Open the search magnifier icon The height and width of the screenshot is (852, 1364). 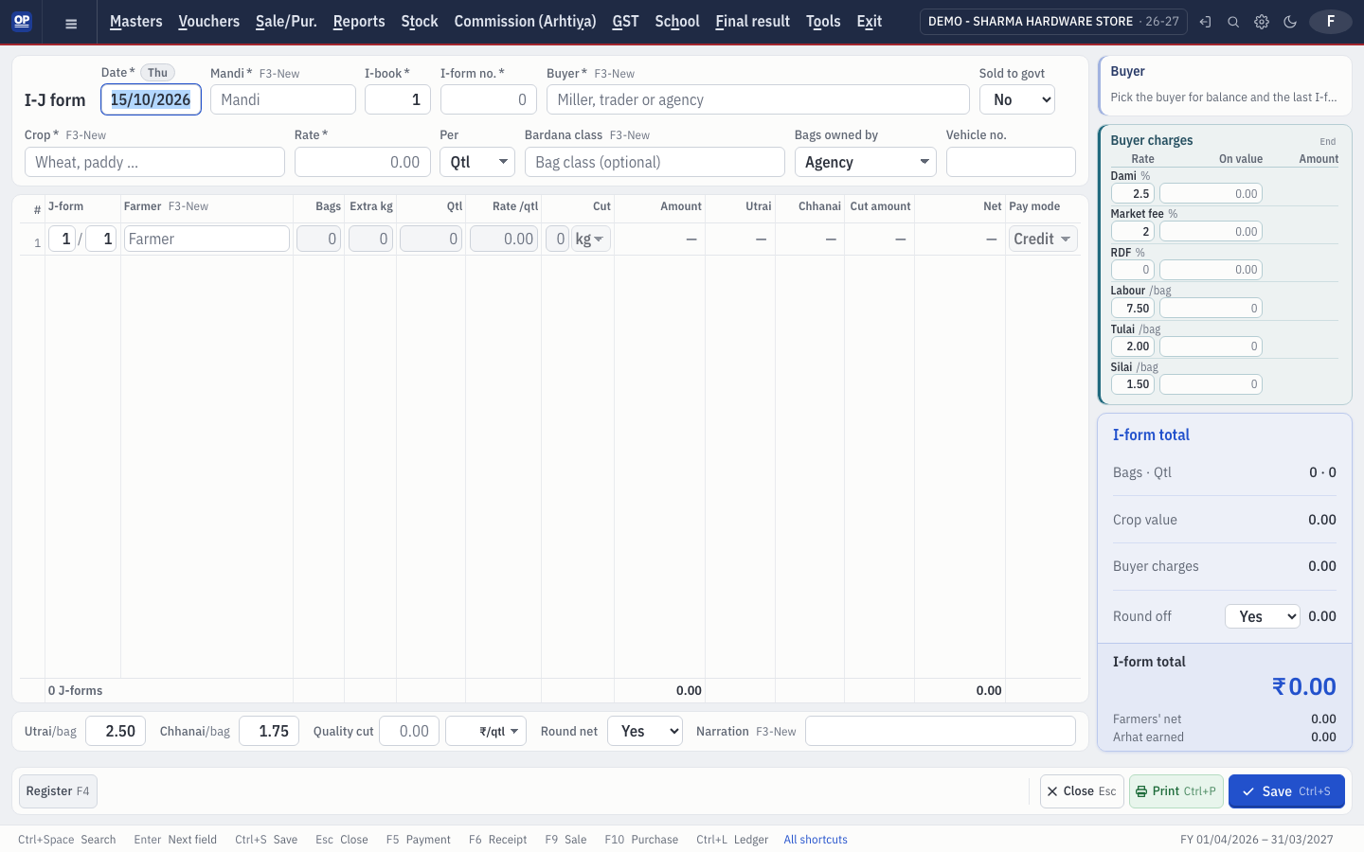pos(1233,22)
